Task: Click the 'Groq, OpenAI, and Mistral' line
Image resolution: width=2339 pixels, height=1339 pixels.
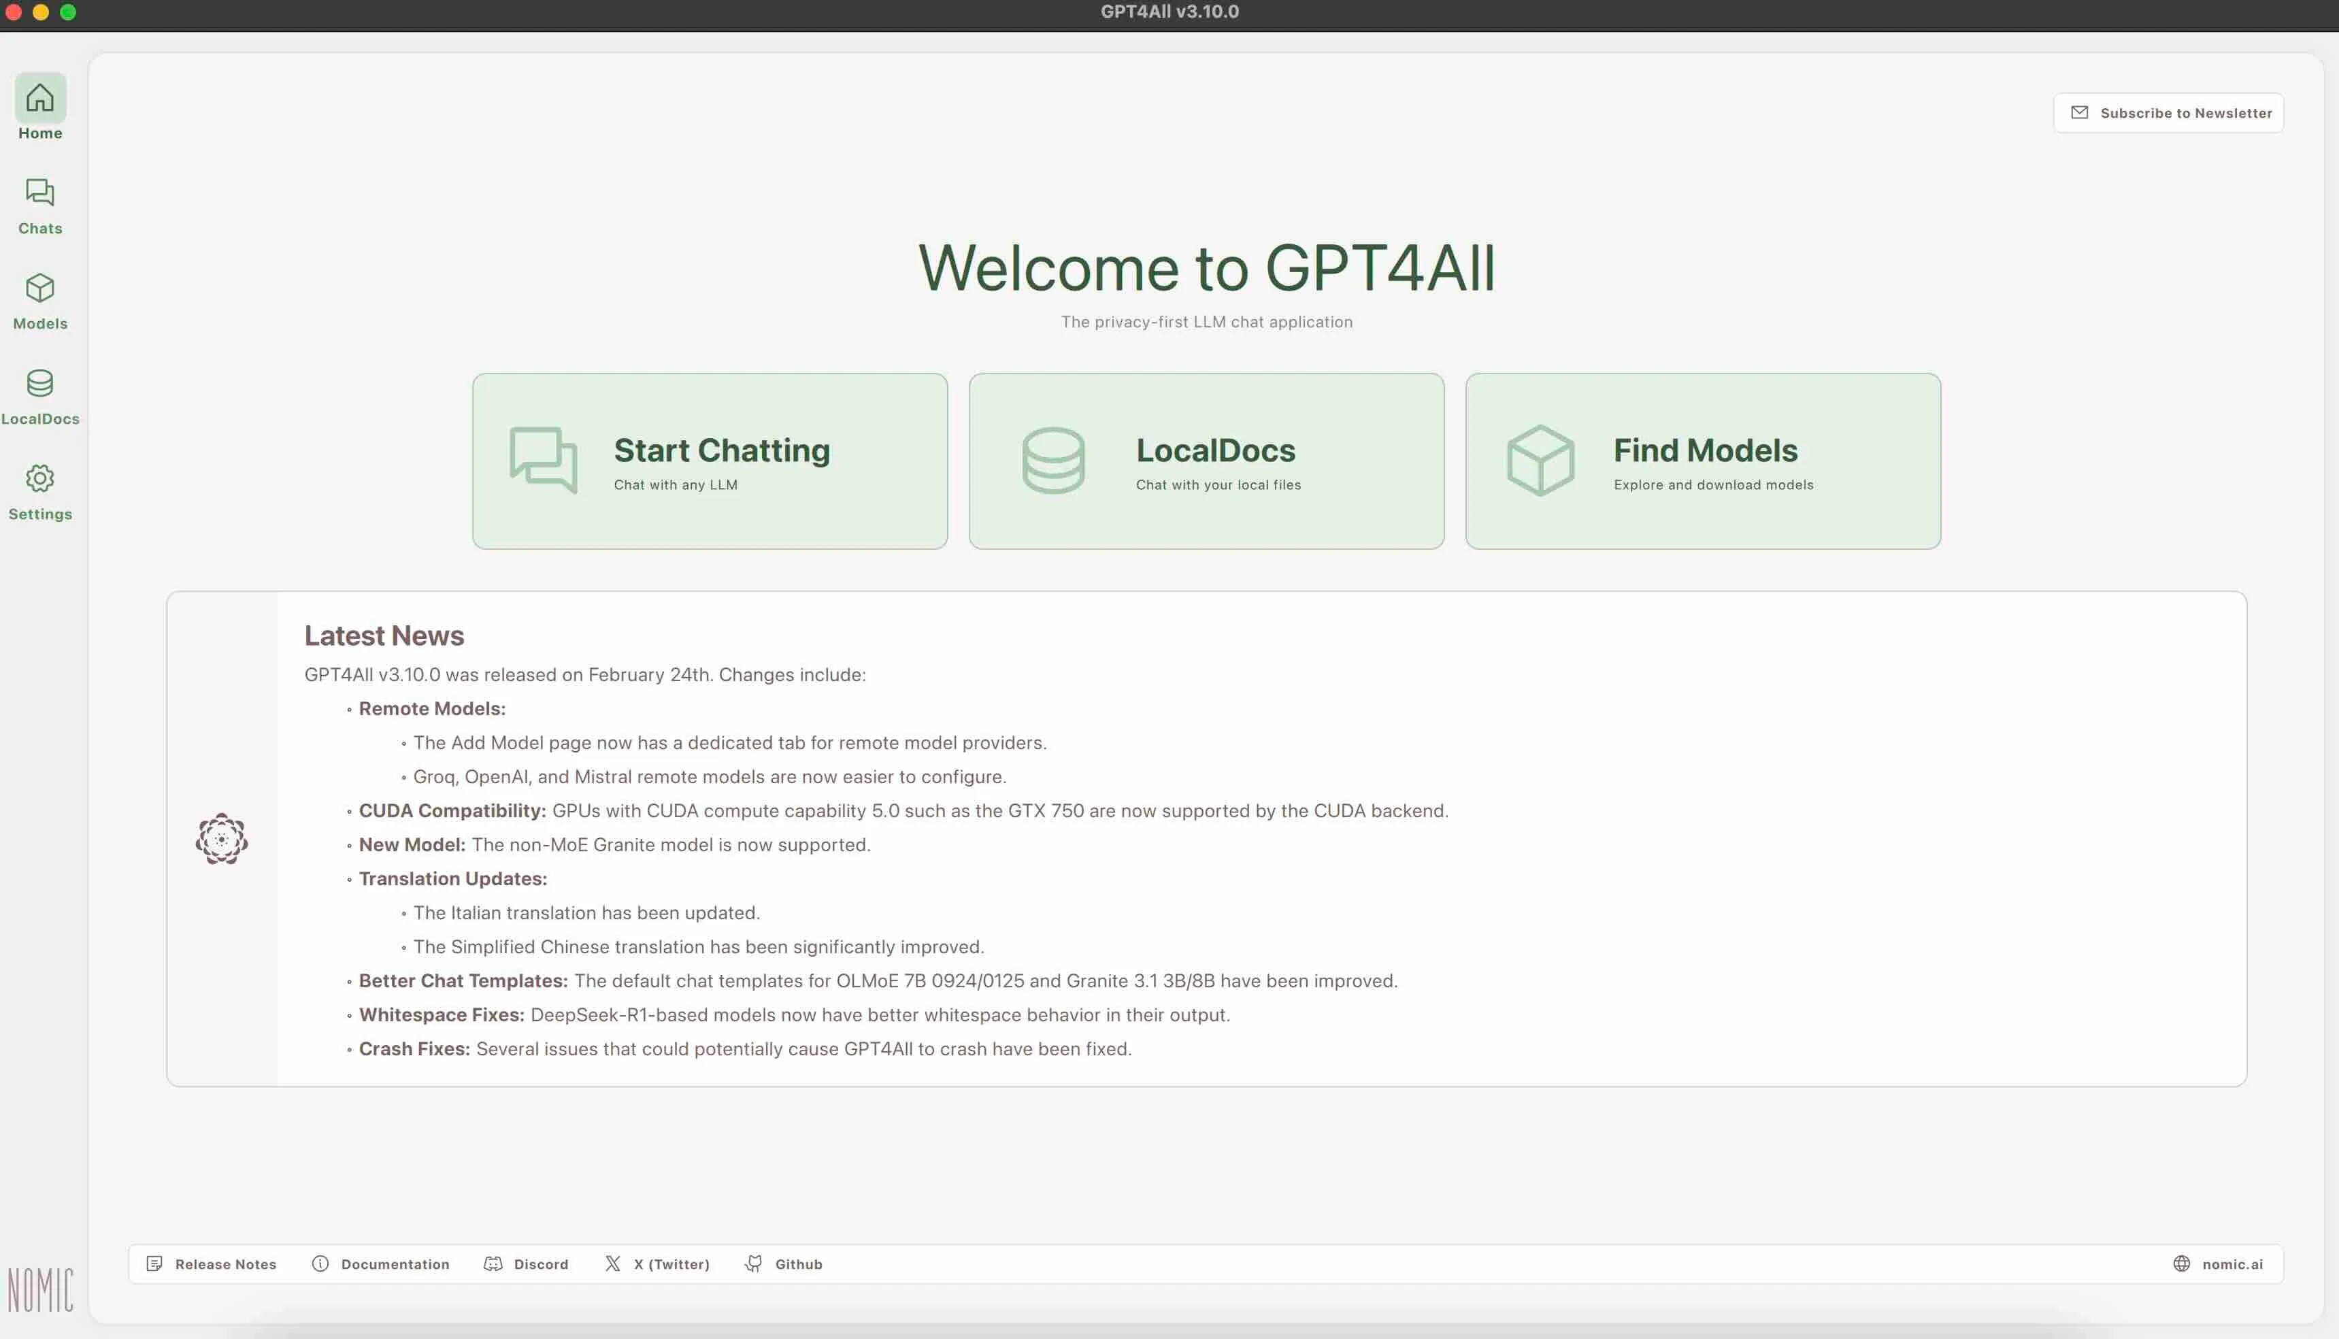Action: pyautogui.click(x=710, y=776)
